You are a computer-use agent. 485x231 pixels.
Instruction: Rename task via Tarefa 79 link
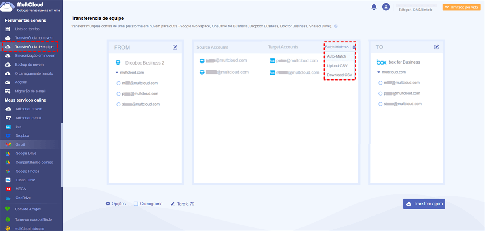pos(186,204)
